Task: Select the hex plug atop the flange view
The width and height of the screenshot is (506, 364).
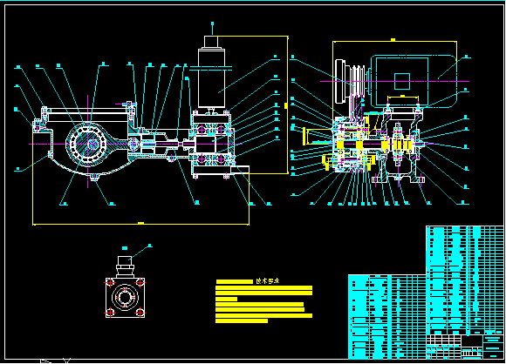Action: (x=125, y=266)
